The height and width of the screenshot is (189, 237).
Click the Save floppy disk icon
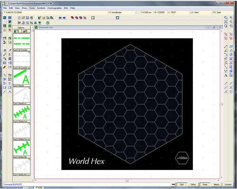pyautogui.click(x=27, y=18)
